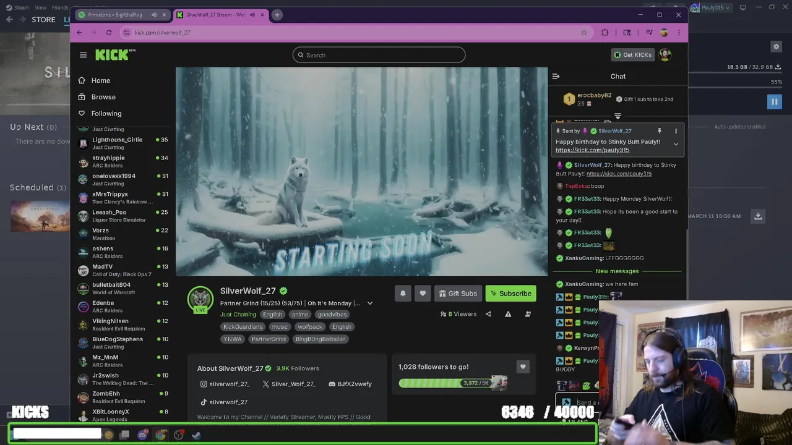
Task: Jump to New messages divider in chat
Action: click(617, 271)
